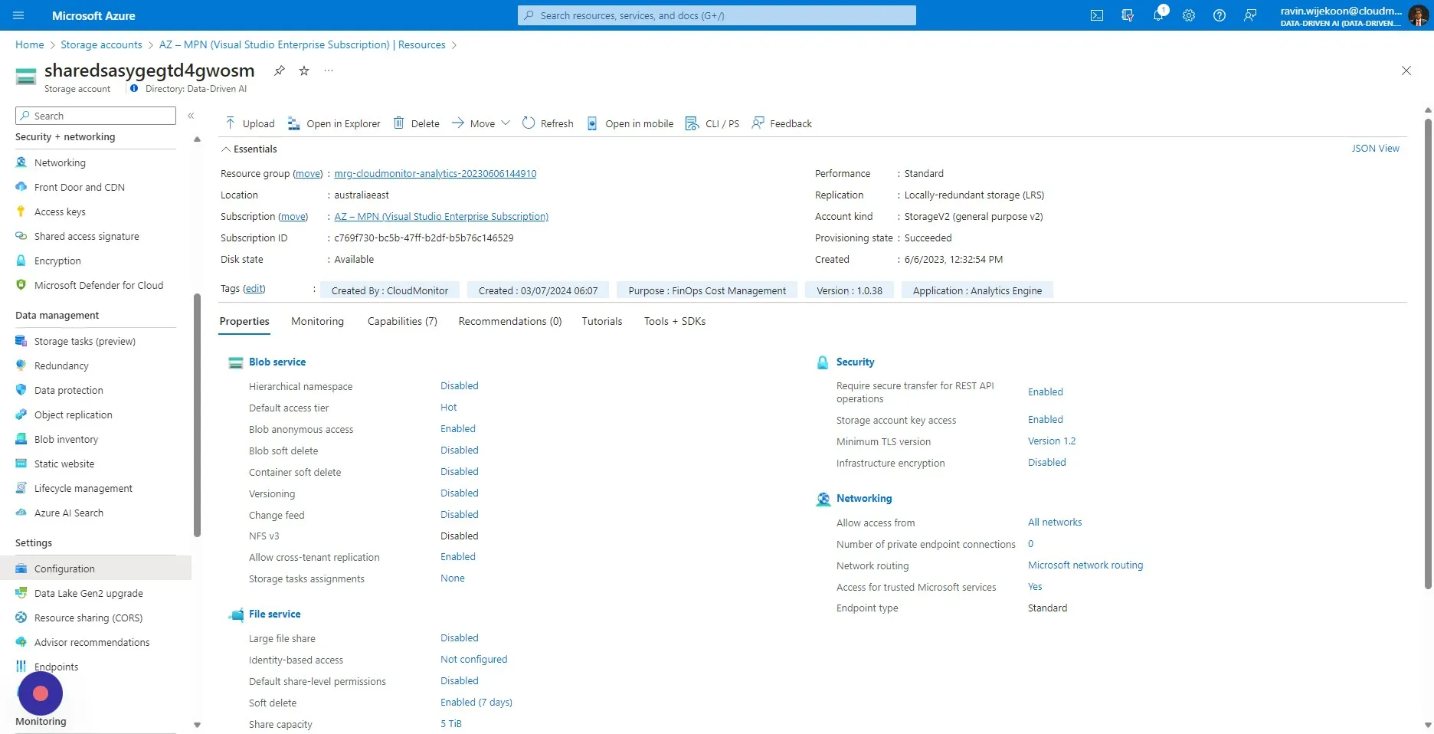Open Networking in the sidebar
The image size is (1434, 734).
(60, 162)
